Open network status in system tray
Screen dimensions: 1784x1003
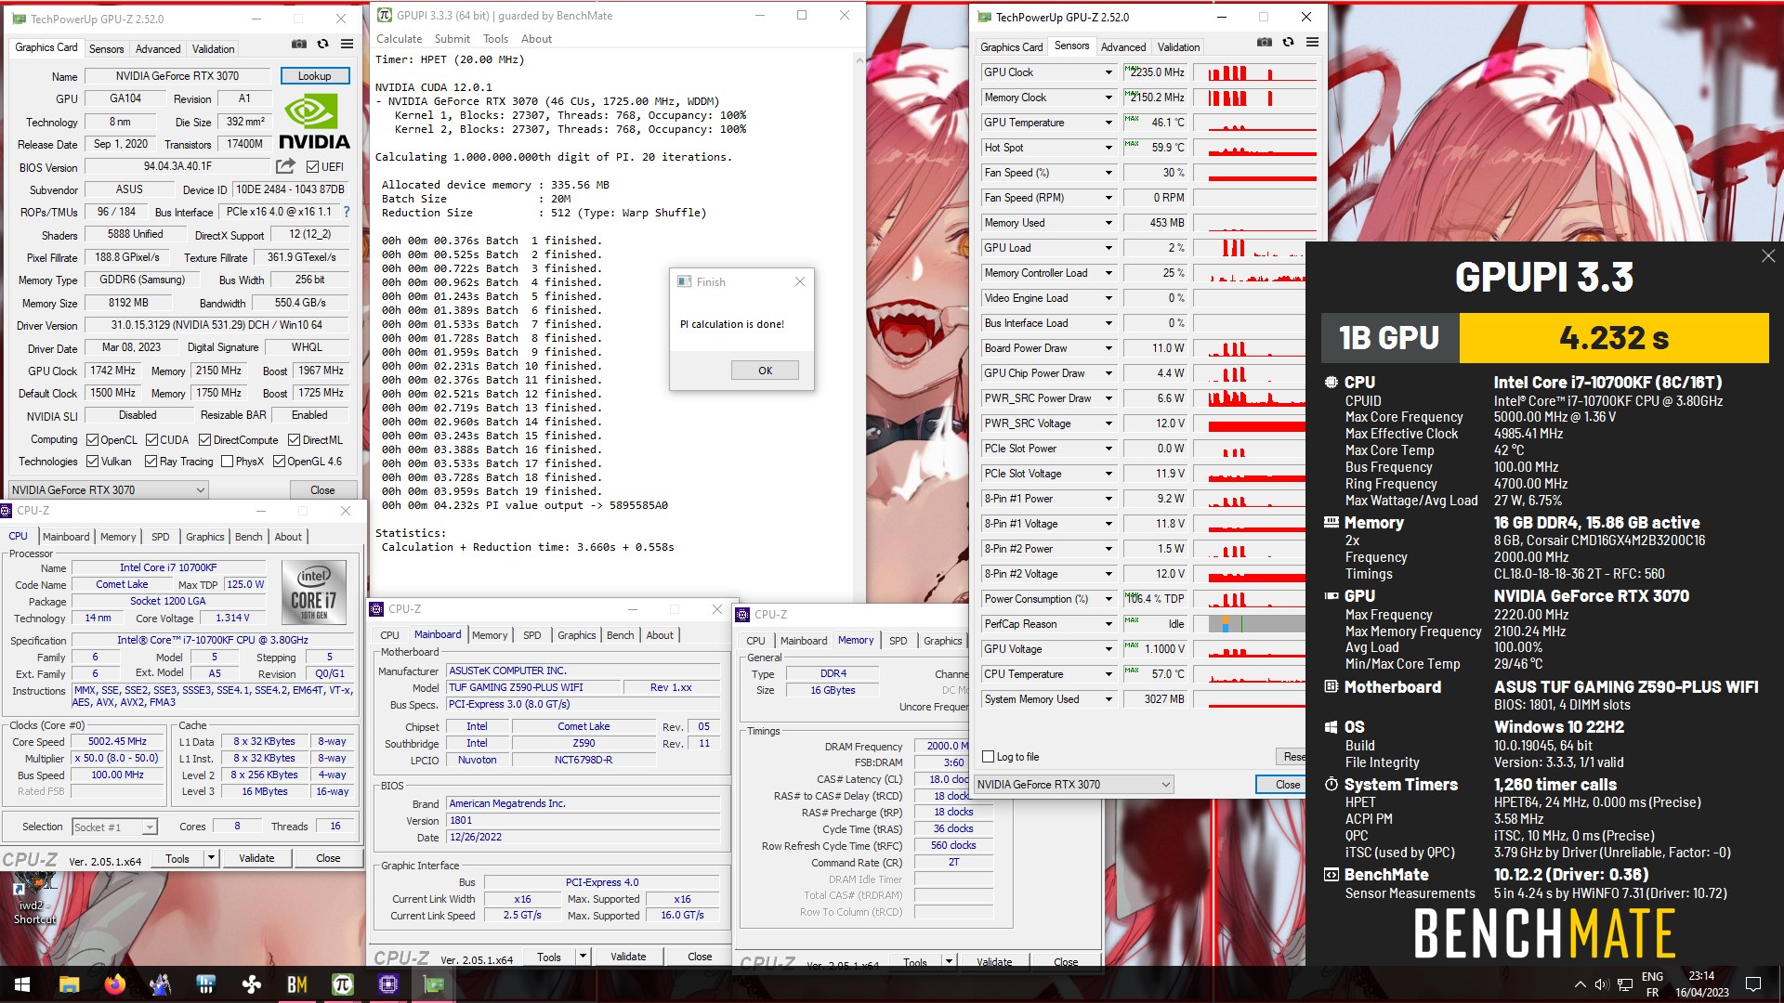pyautogui.click(x=1624, y=984)
